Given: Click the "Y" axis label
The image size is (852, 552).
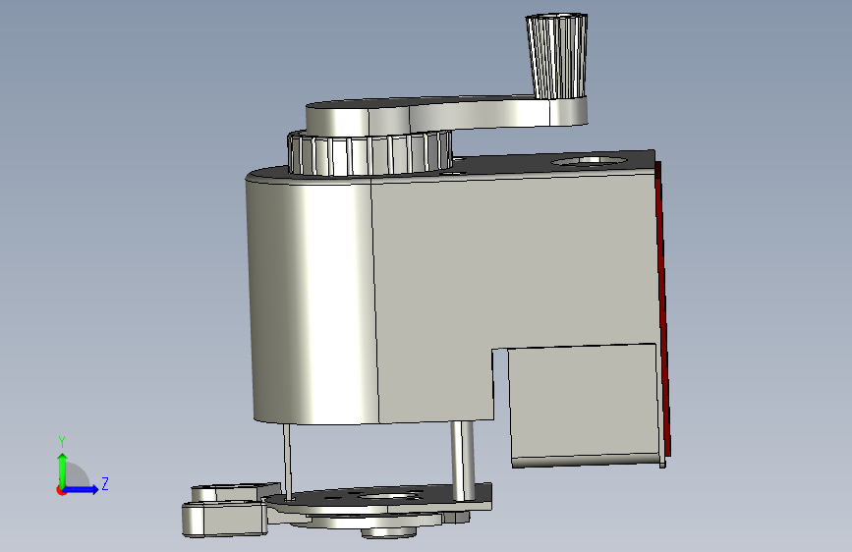Looking at the screenshot, I should pyautogui.click(x=62, y=442).
